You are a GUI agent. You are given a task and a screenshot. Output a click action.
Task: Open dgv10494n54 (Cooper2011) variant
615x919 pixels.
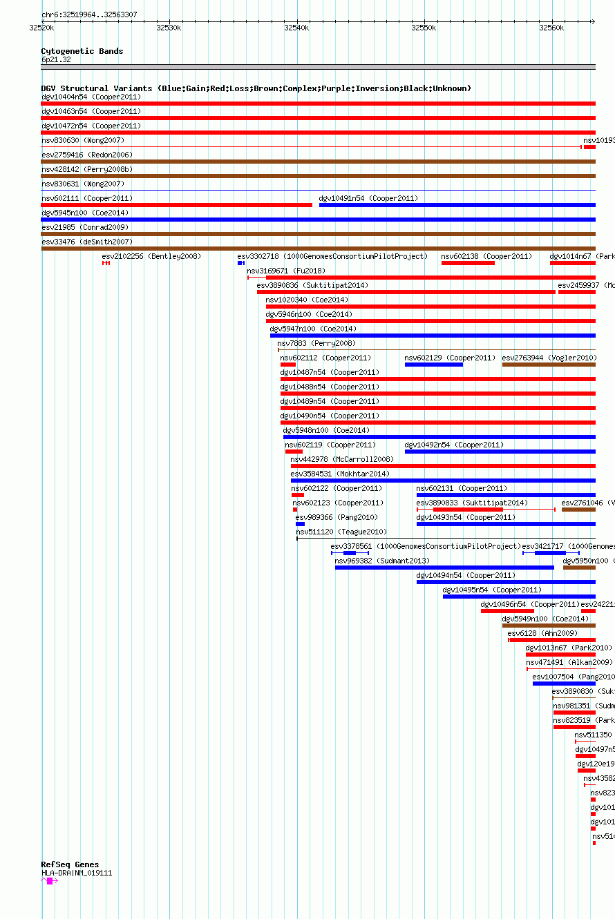(x=506, y=582)
